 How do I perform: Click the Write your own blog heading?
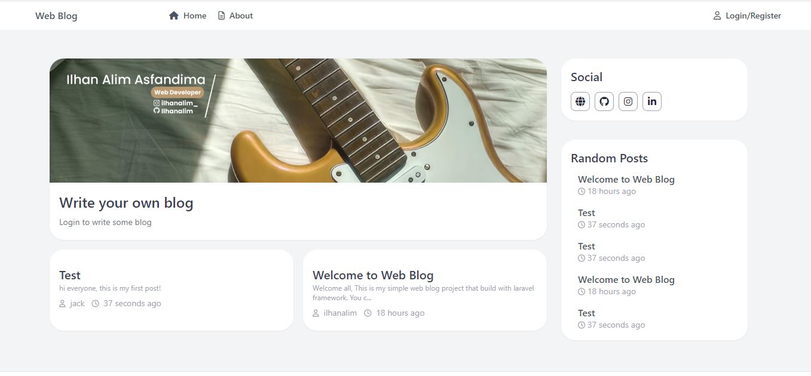[x=126, y=203]
